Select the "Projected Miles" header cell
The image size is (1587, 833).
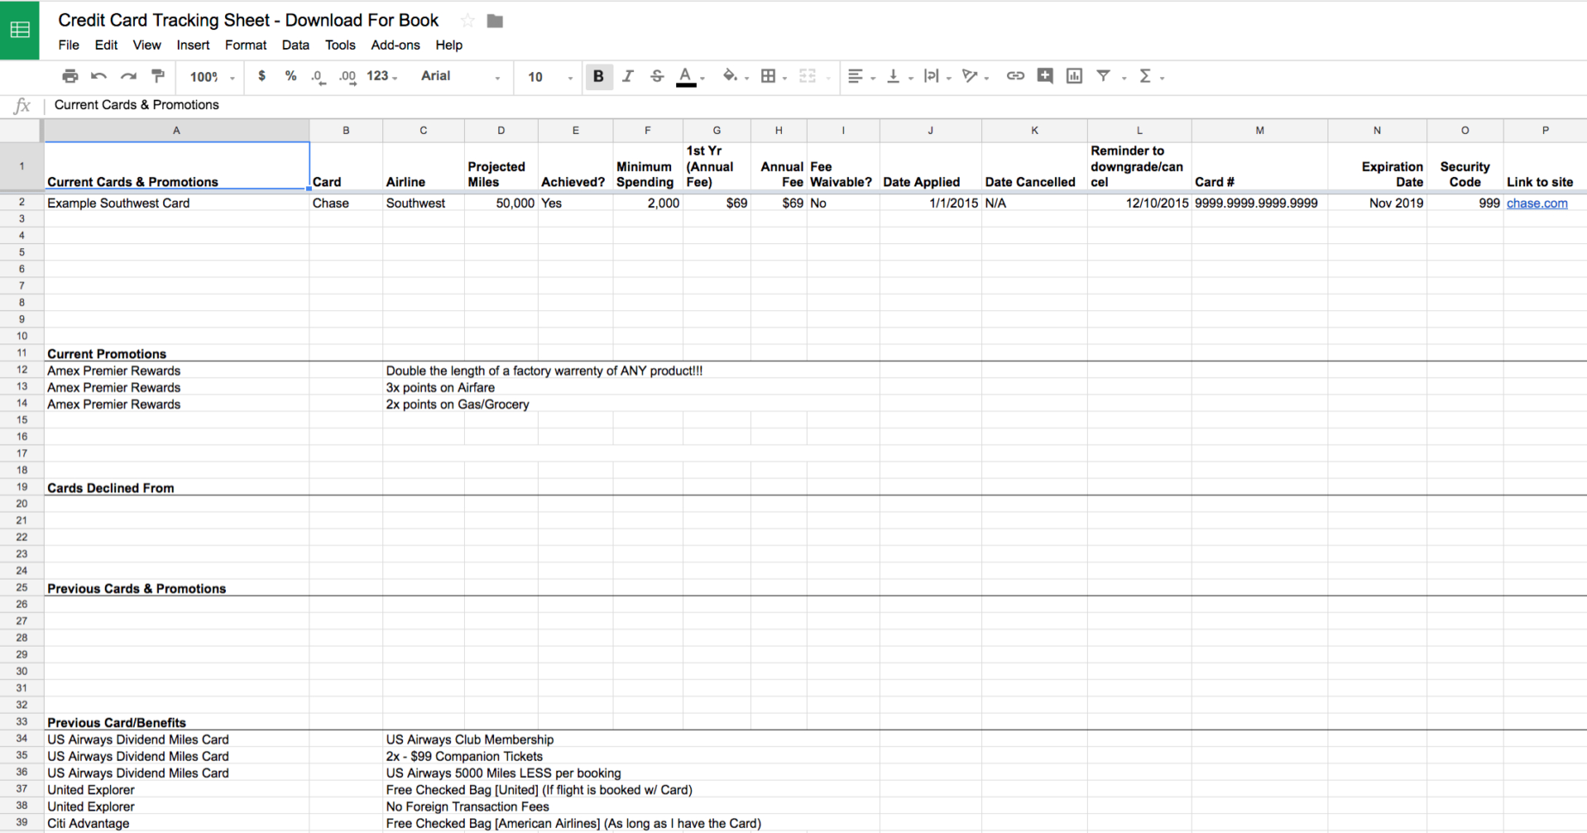pos(501,167)
